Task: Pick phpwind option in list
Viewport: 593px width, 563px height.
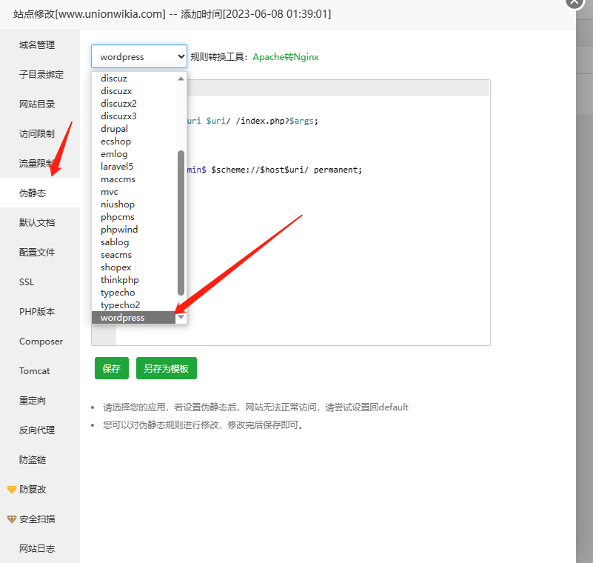Action: 134,230
